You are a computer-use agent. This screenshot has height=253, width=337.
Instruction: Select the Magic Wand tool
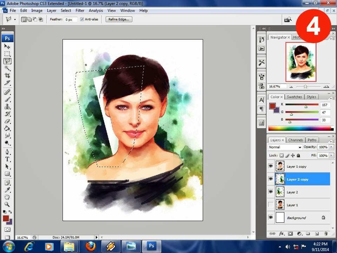[7, 68]
